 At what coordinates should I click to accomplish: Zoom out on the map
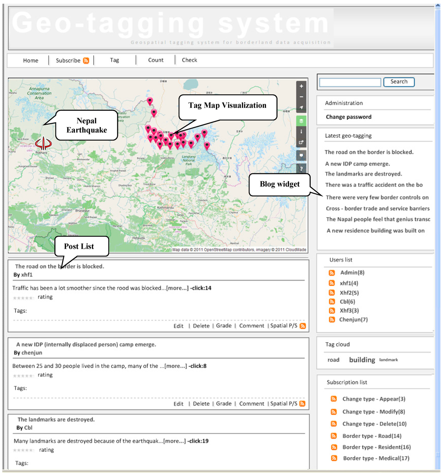point(302,97)
